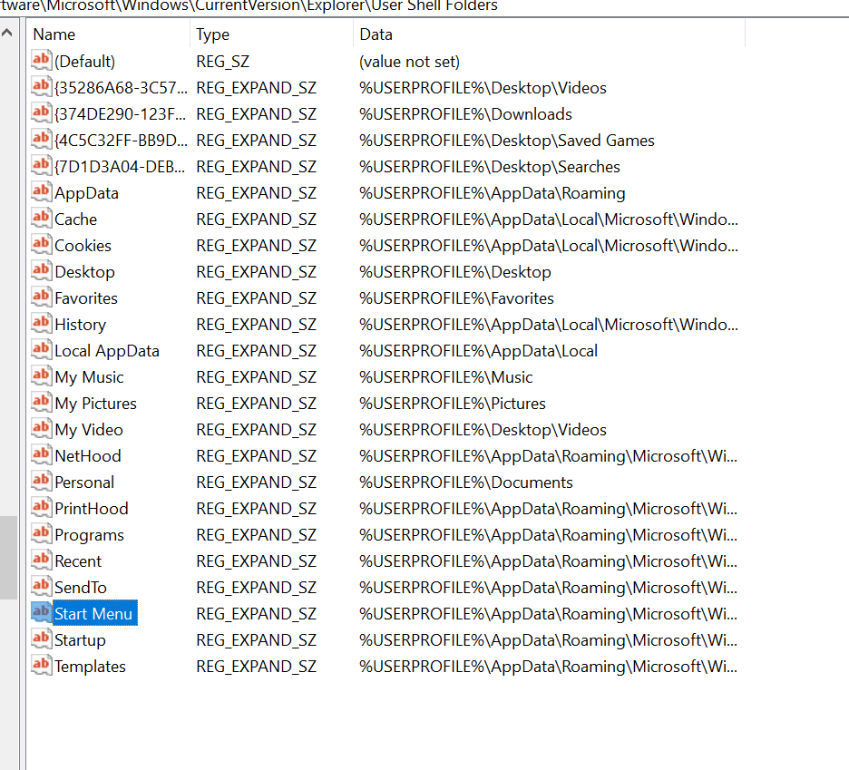Select the Personal value name
The image size is (849, 770).
84,482
